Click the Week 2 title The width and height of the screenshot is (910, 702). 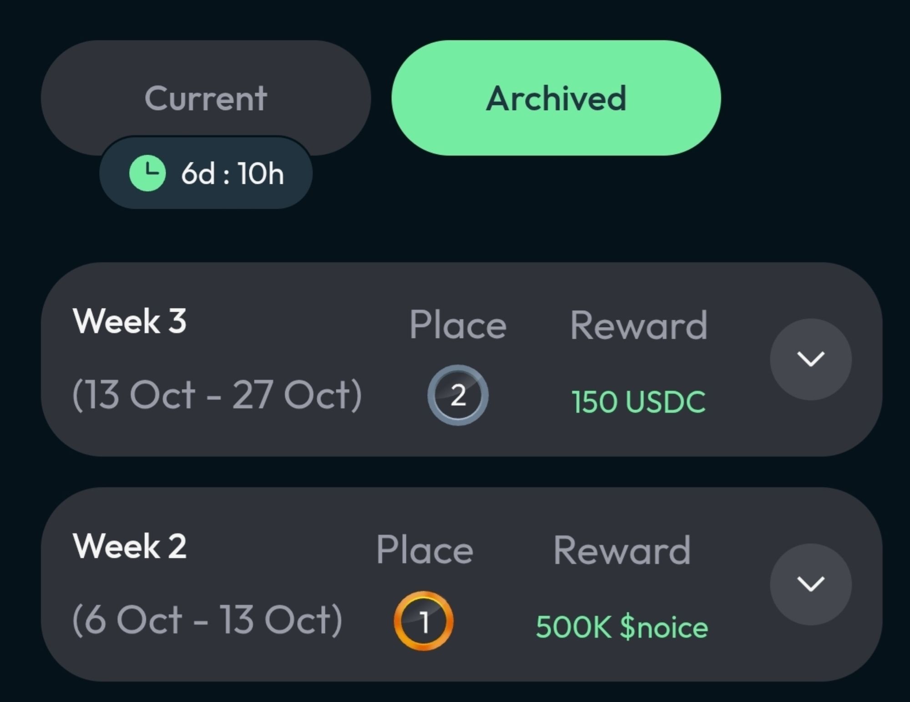click(x=130, y=546)
